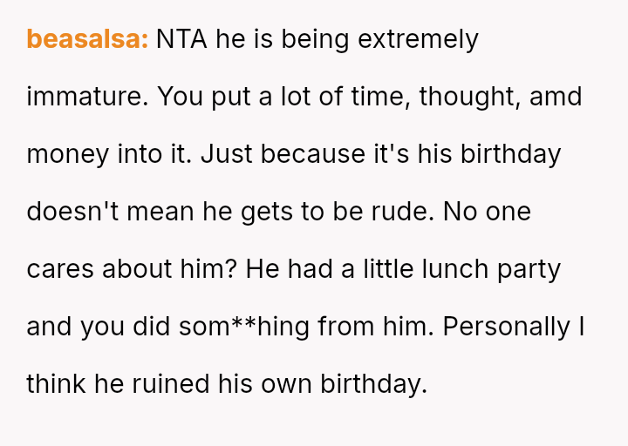Viewport: 628px width, 446px height.
Task: Click the misspelled word "amd"
Action: 556,97
